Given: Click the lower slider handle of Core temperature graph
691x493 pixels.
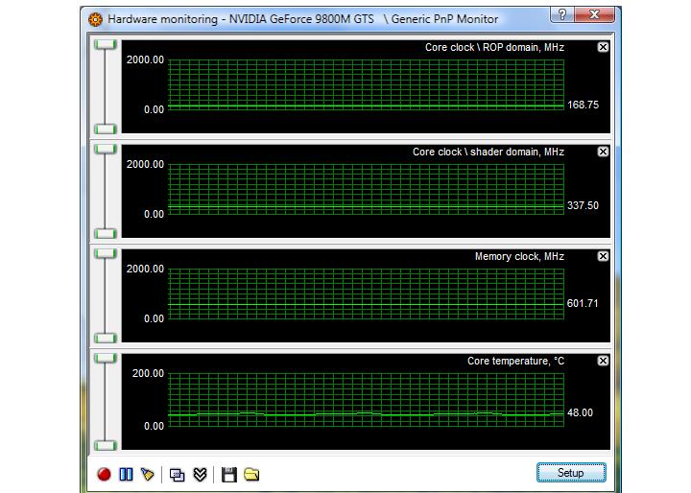Looking at the screenshot, I should point(105,445).
